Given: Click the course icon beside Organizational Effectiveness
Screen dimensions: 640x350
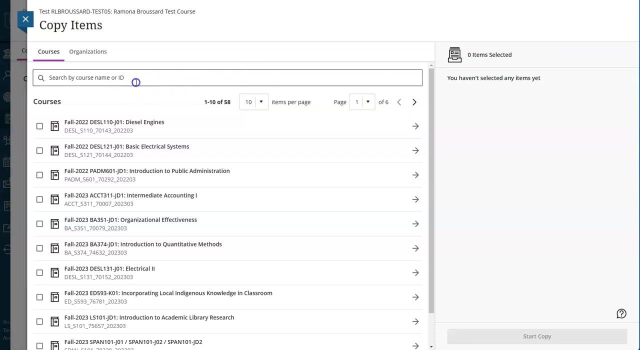Looking at the screenshot, I should 55,224.
